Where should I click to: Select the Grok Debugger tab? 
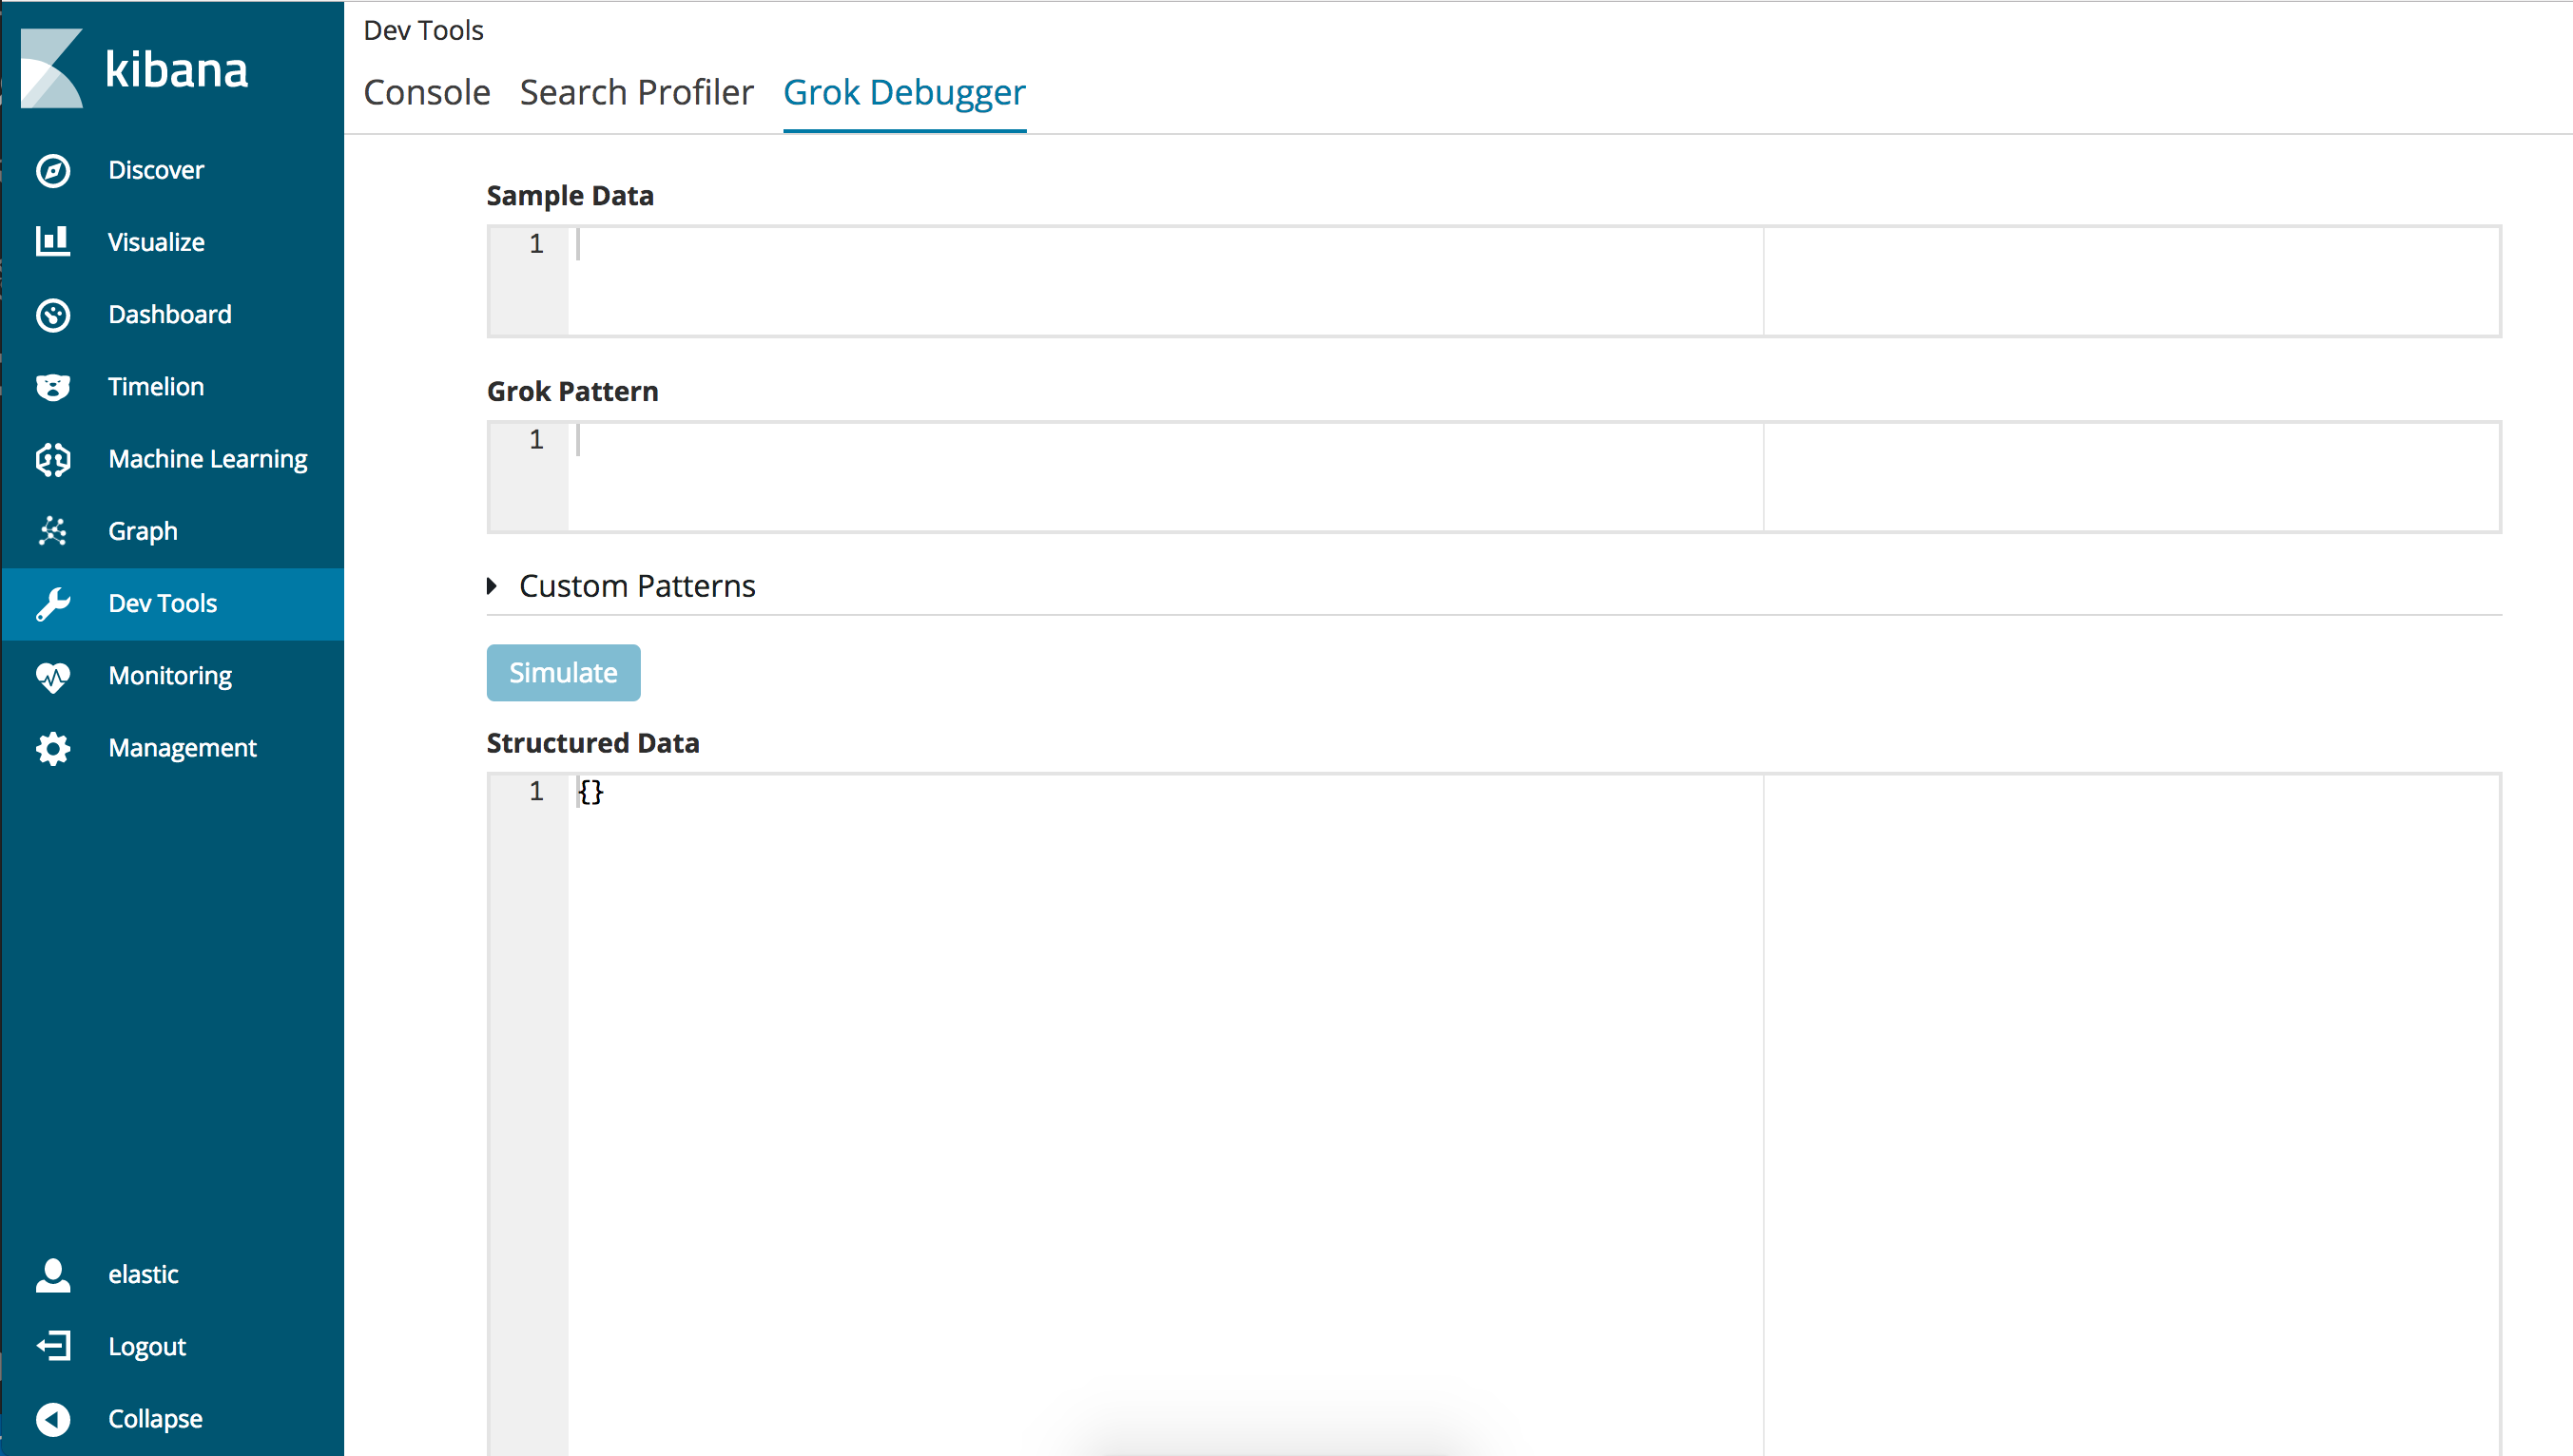click(903, 92)
